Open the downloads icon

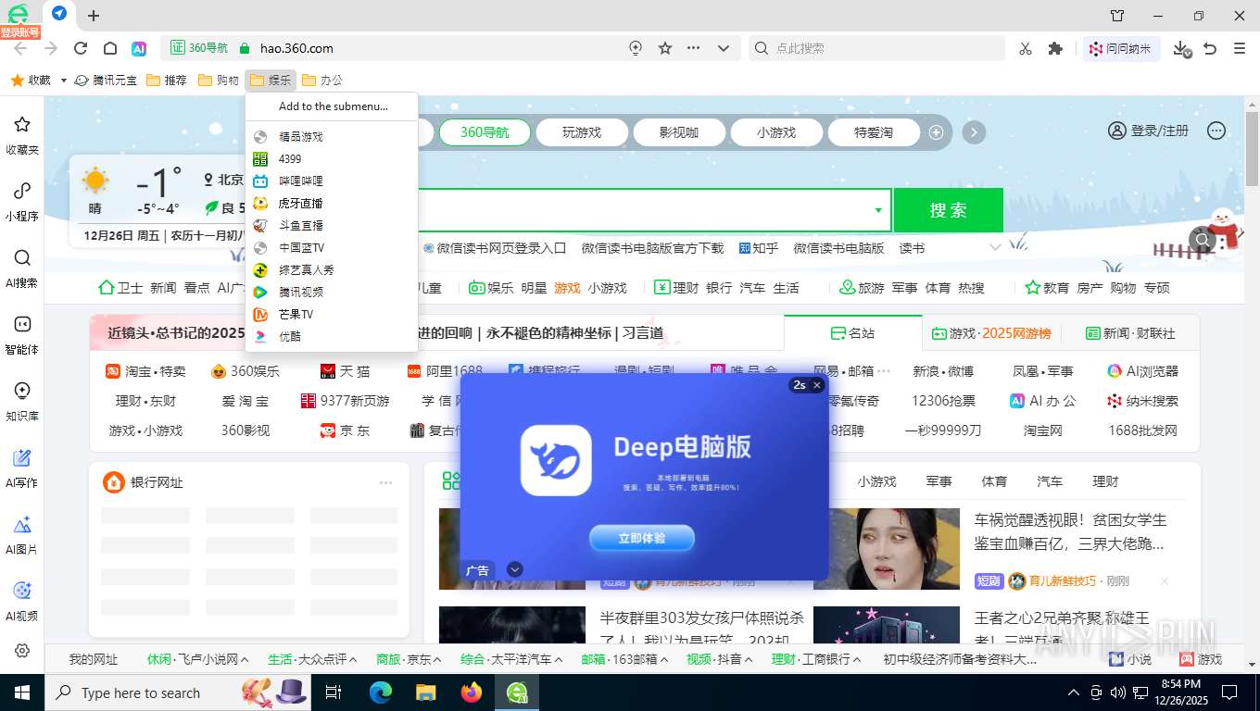point(1181,48)
